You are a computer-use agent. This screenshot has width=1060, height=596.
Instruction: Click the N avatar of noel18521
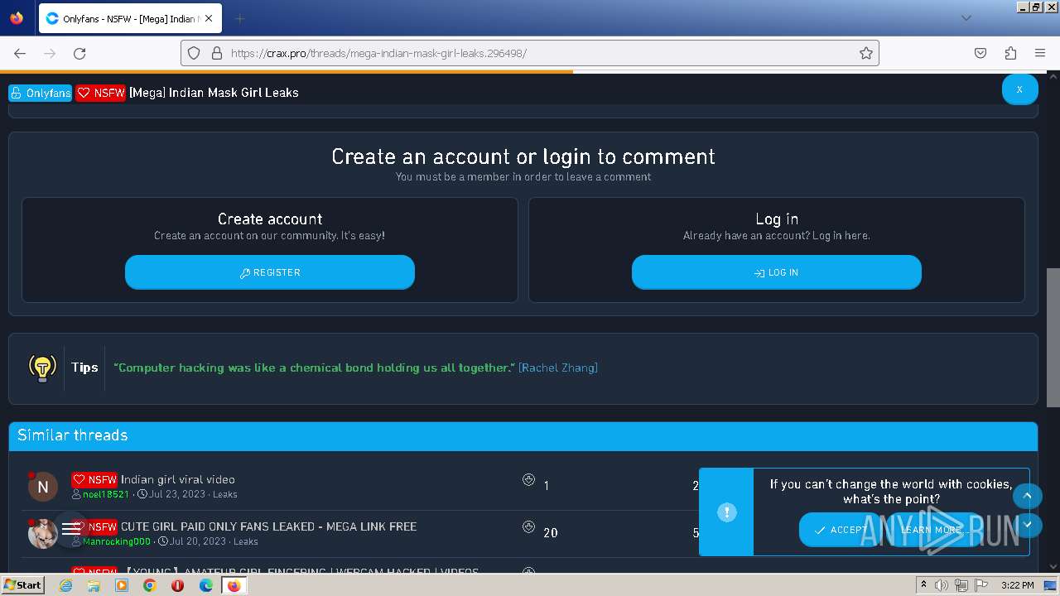(43, 487)
